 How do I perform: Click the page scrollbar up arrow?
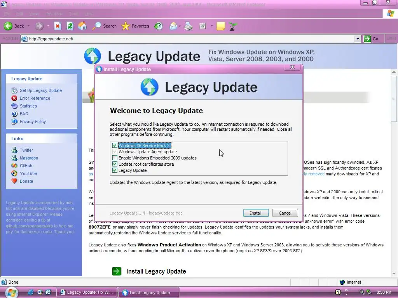pyautogui.click(x=394, y=72)
